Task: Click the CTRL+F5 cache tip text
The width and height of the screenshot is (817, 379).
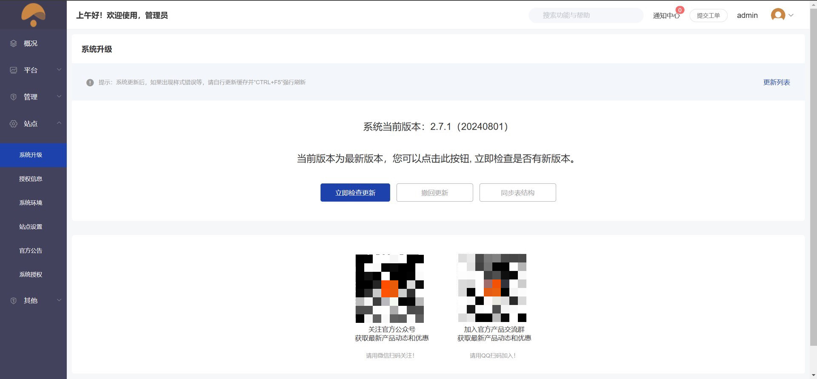Action: point(202,83)
